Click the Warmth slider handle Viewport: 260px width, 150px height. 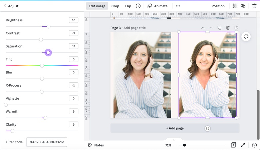(x=45, y=118)
